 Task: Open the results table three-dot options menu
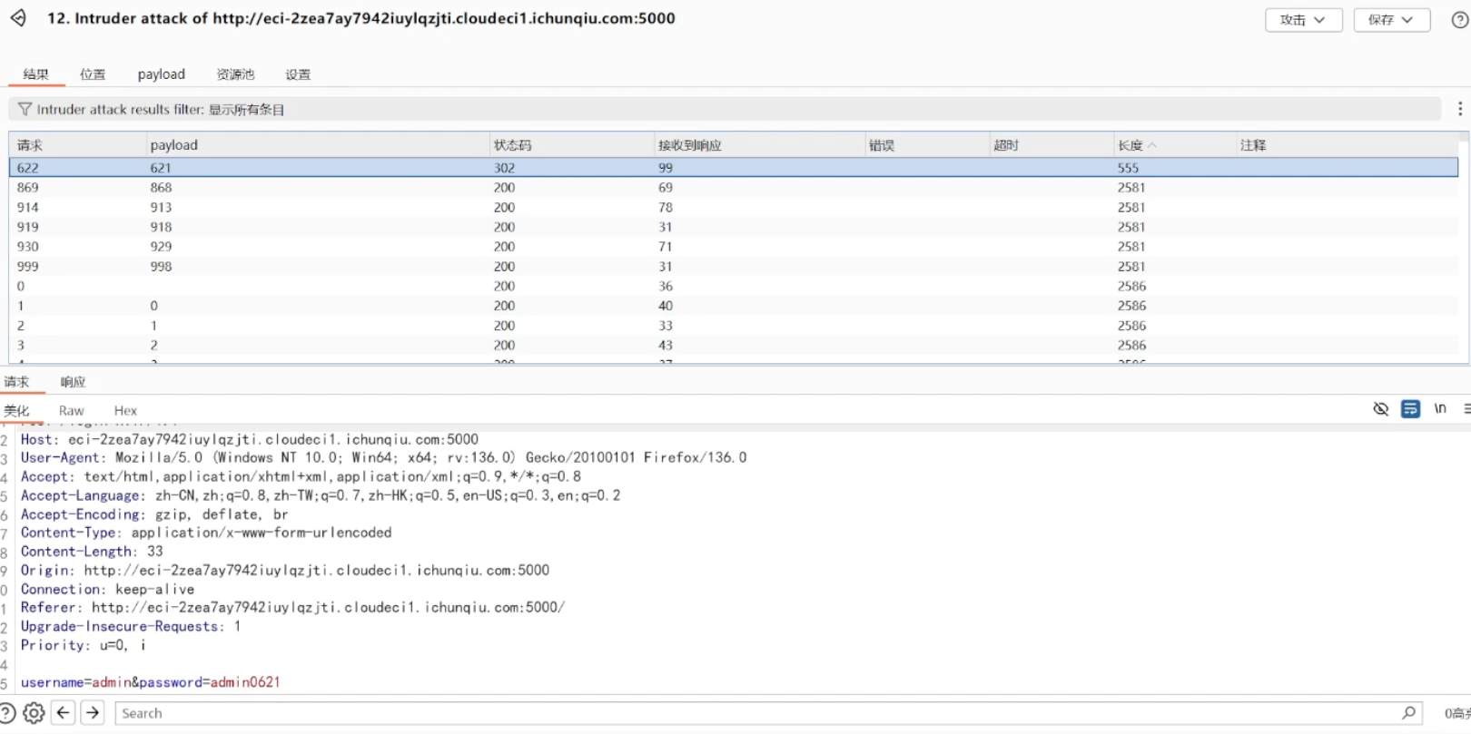pos(1460,109)
